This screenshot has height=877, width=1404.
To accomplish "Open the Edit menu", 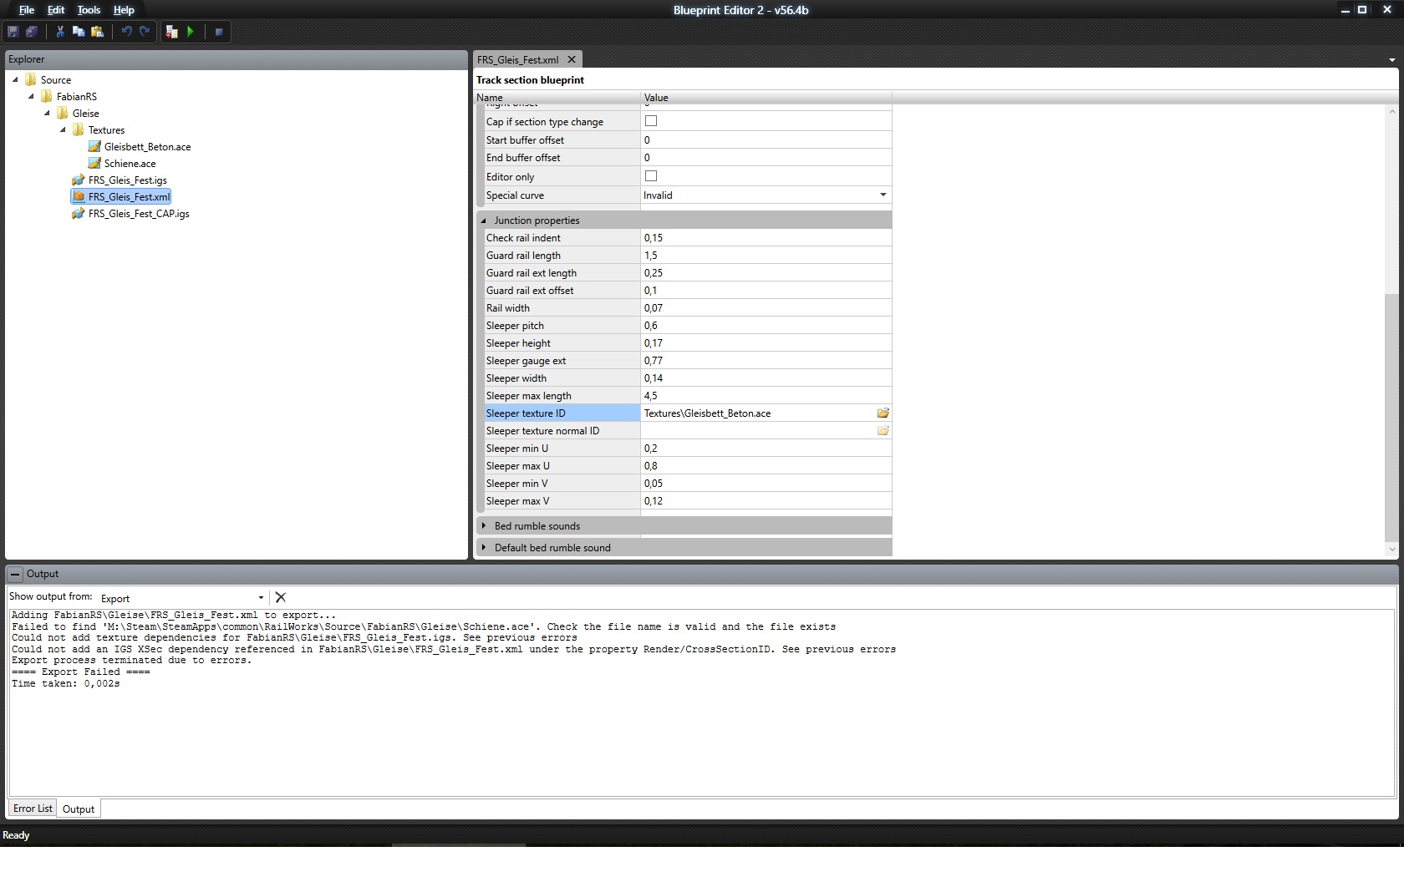I will 56,10.
